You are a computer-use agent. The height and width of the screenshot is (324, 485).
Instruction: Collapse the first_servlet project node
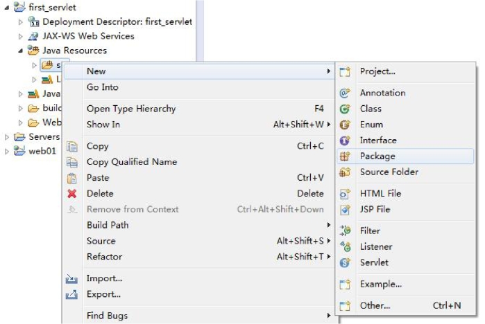[x=7, y=8]
